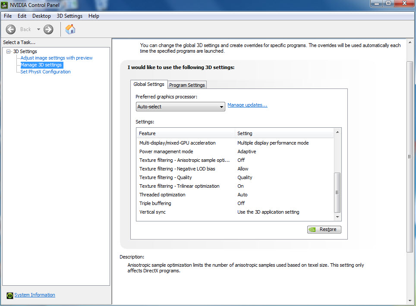Click the Multiple display performance mode value
This screenshot has width=416, height=306.
pyautogui.click(x=273, y=143)
